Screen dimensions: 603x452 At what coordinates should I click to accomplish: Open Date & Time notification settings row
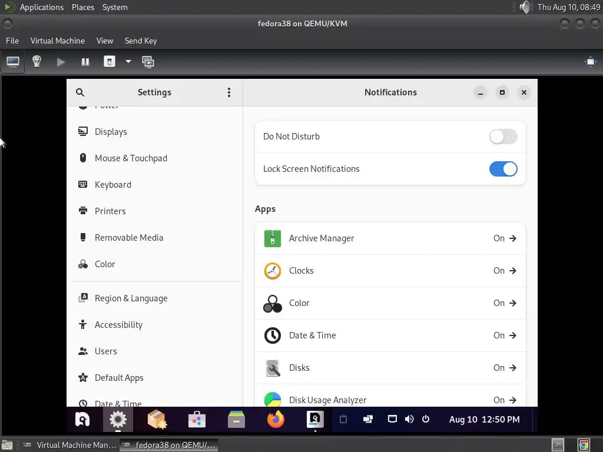390,335
